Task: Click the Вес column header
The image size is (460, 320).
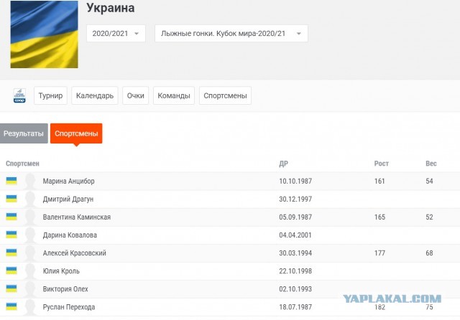Action: 431,164
